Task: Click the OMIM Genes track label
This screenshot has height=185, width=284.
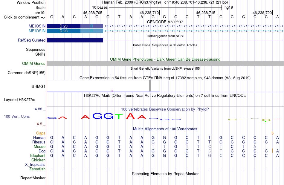Action: 34,64
